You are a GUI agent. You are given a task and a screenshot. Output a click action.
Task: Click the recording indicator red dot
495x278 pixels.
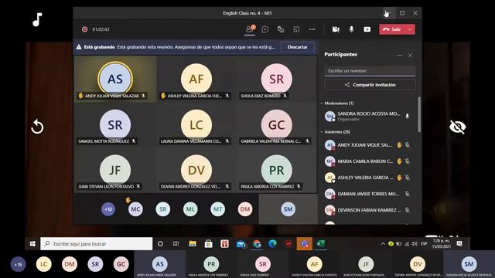pyautogui.click(x=84, y=29)
